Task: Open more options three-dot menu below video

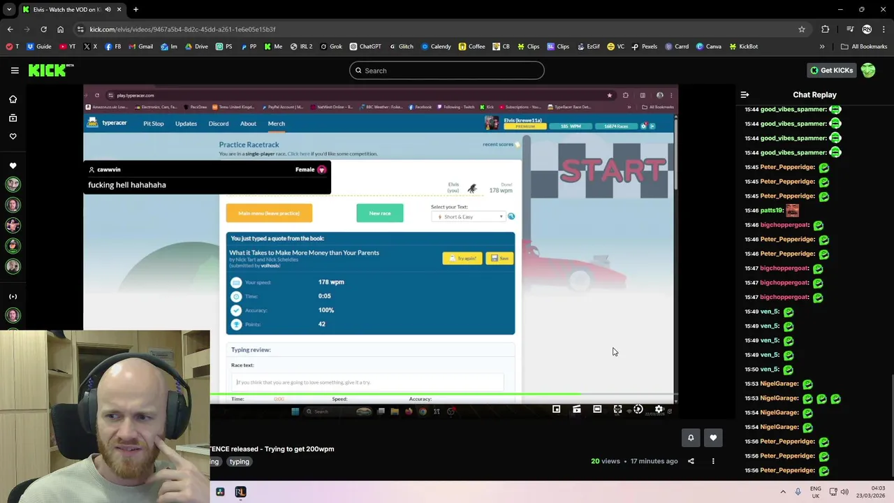Action: click(x=713, y=461)
